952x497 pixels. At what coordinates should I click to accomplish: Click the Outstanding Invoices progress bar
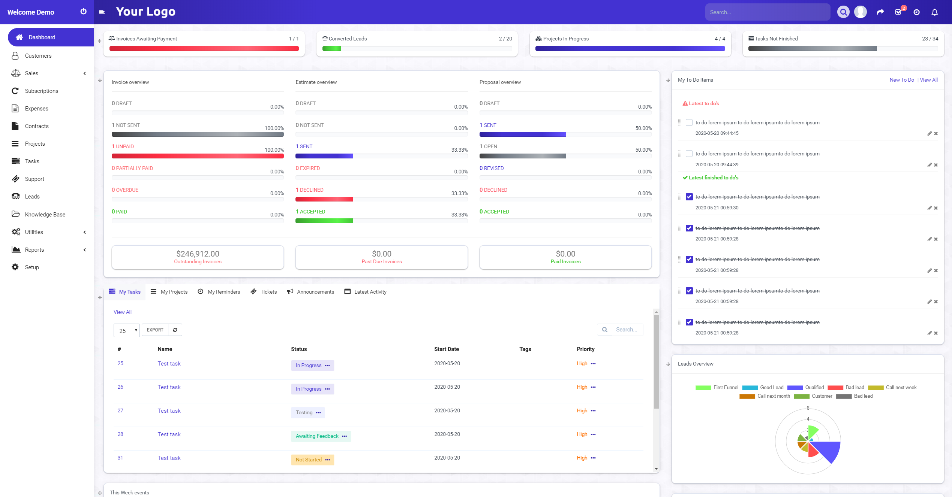[x=197, y=256]
